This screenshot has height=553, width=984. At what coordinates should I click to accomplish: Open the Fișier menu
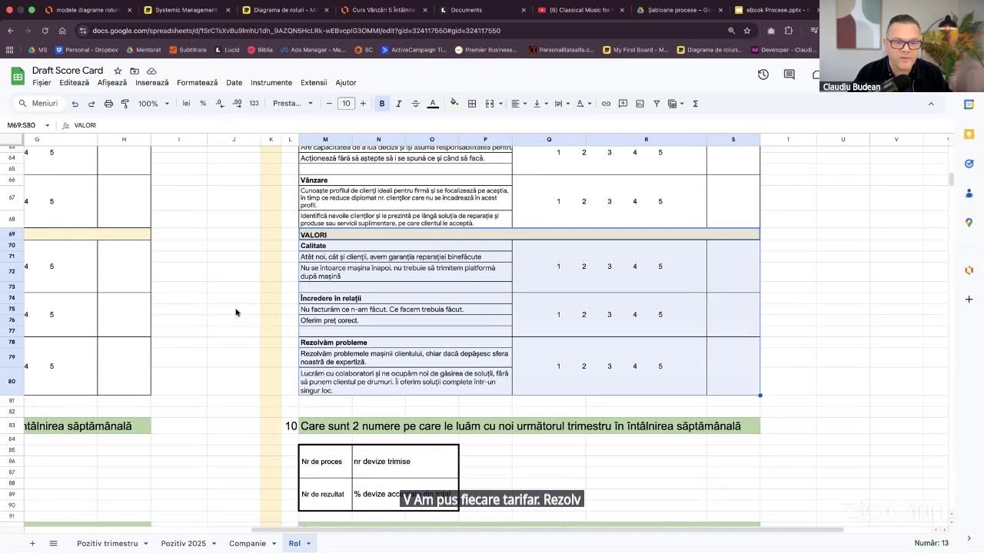coord(42,83)
